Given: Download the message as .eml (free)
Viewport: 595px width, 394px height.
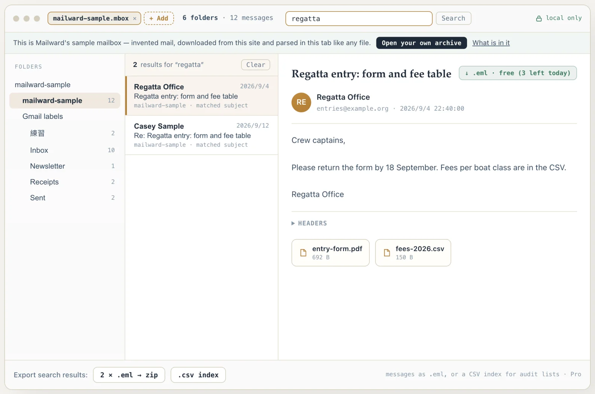Looking at the screenshot, I should click(x=518, y=73).
